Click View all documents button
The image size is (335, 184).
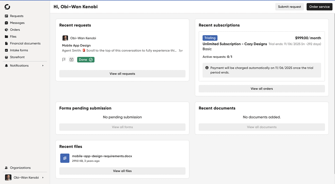click(x=262, y=127)
